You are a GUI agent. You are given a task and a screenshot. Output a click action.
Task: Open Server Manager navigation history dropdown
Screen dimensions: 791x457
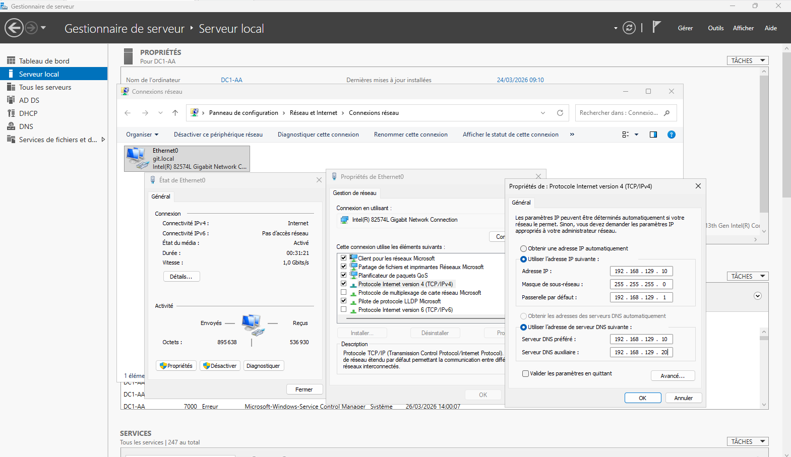43,28
